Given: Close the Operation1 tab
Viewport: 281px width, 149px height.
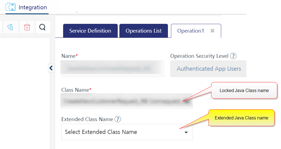Looking at the screenshot, I should [212, 31].
